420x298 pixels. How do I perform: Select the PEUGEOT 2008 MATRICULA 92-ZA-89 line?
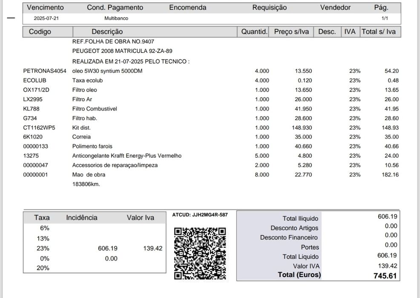point(122,51)
